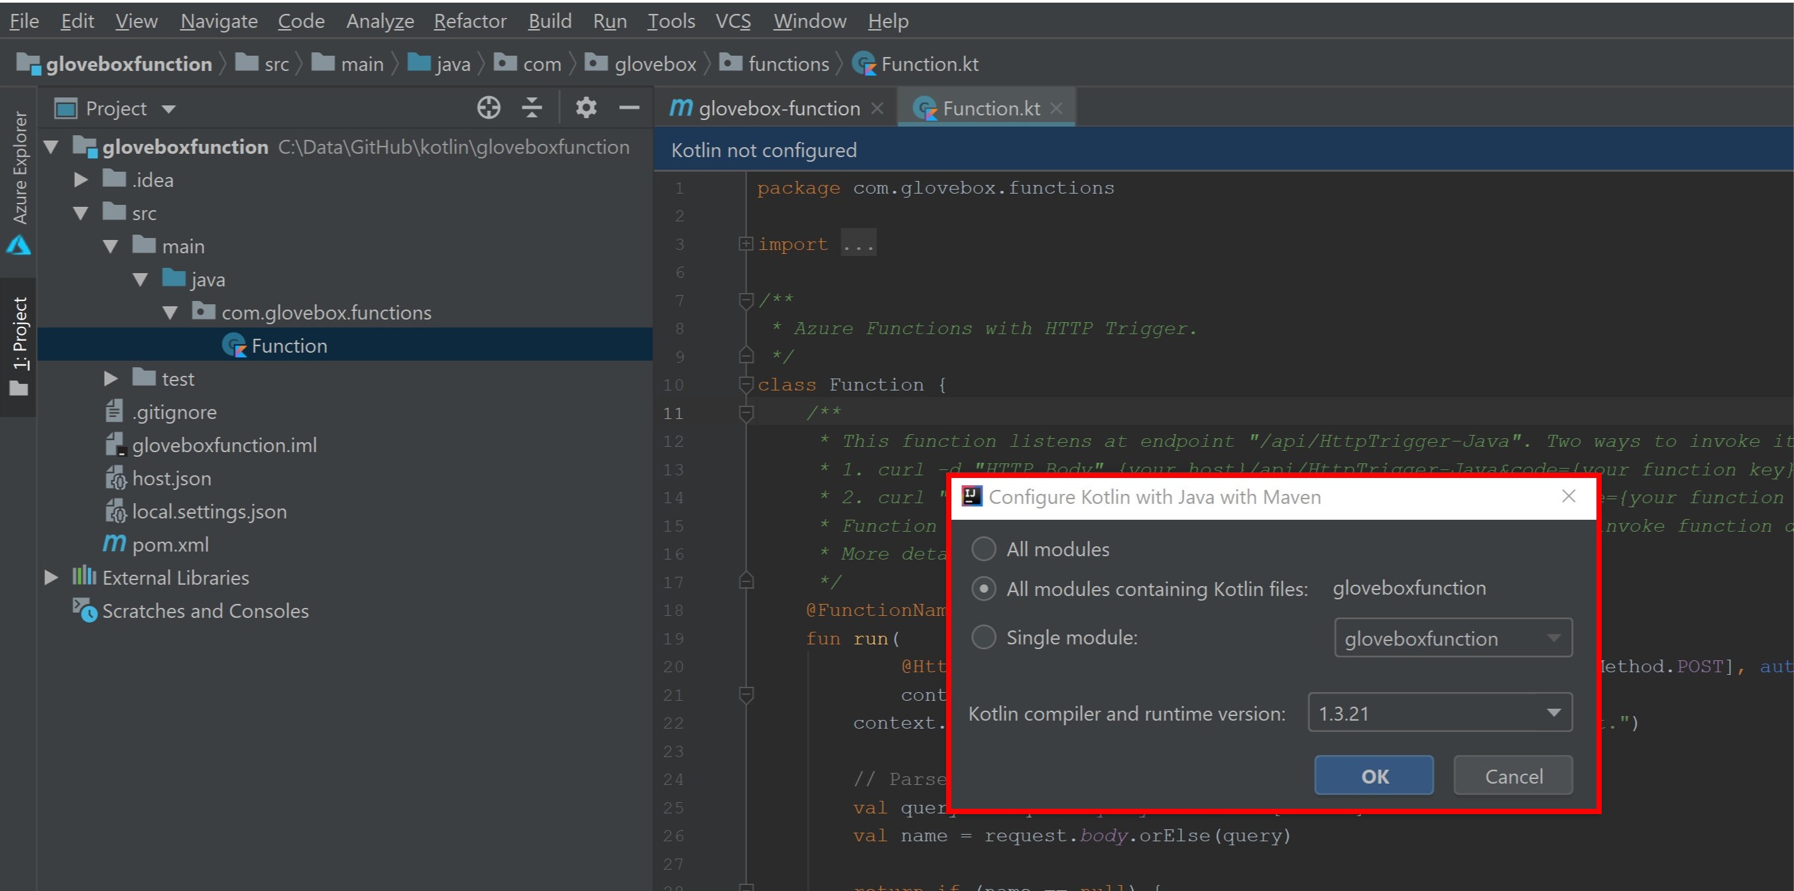Screen dimensions: 1794x891
Task: Open the Single module gloveboxfunction dropdown
Action: [1453, 638]
